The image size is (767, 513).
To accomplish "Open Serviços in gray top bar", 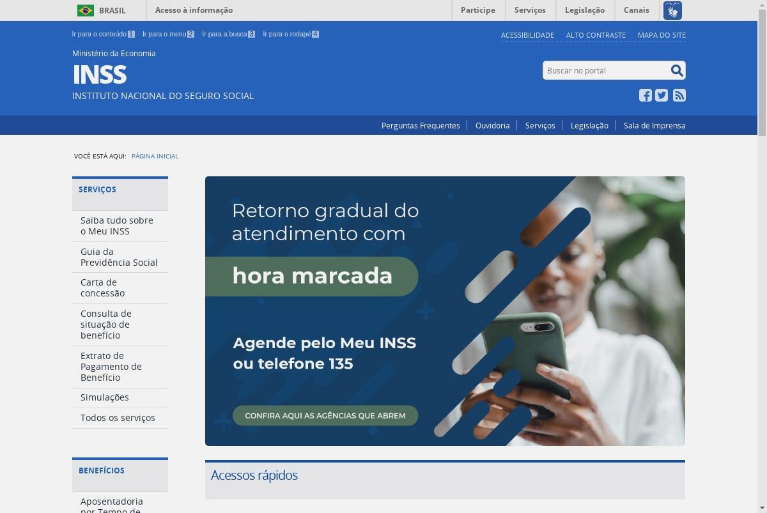I will [x=530, y=10].
